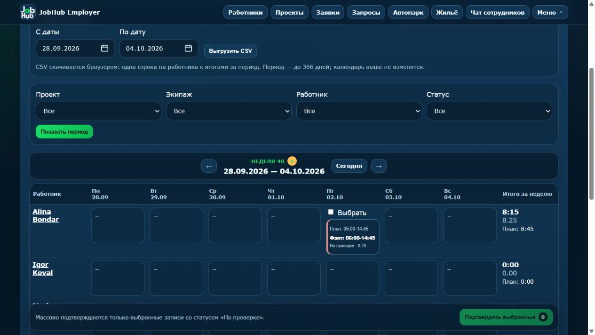The image size is (595, 335).
Task: Go to previous week with left arrow
Action: pyautogui.click(x=209, y=166)
